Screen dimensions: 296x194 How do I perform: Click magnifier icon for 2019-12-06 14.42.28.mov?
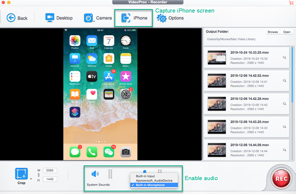pyautogui.click(x=285, y=103)
